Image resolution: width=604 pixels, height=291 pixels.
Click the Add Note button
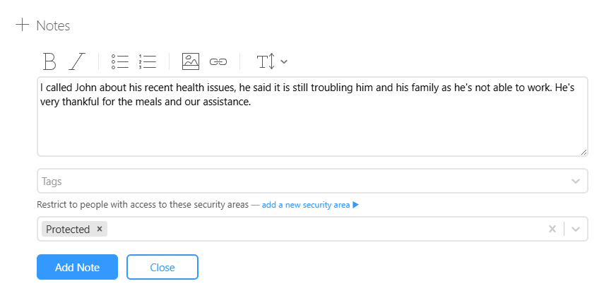(78, 267)
